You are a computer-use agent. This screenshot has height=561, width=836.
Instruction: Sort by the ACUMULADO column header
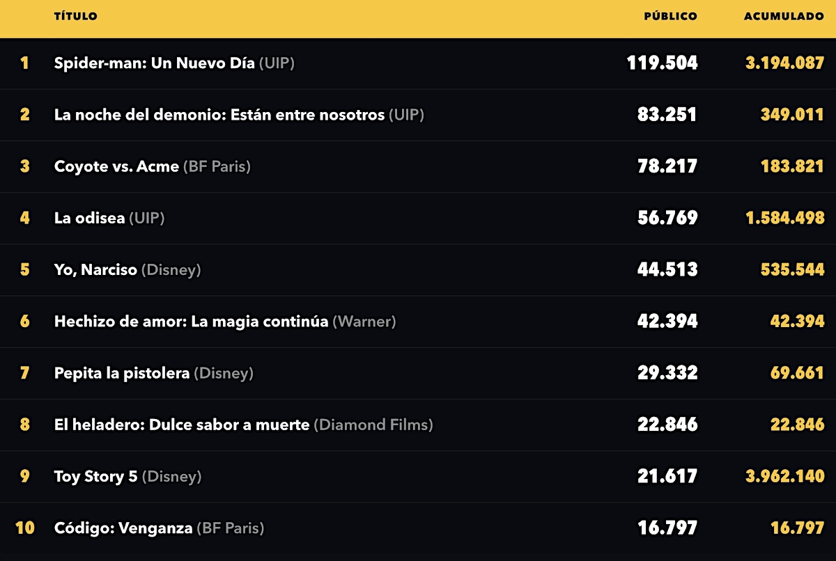point(784,16)
